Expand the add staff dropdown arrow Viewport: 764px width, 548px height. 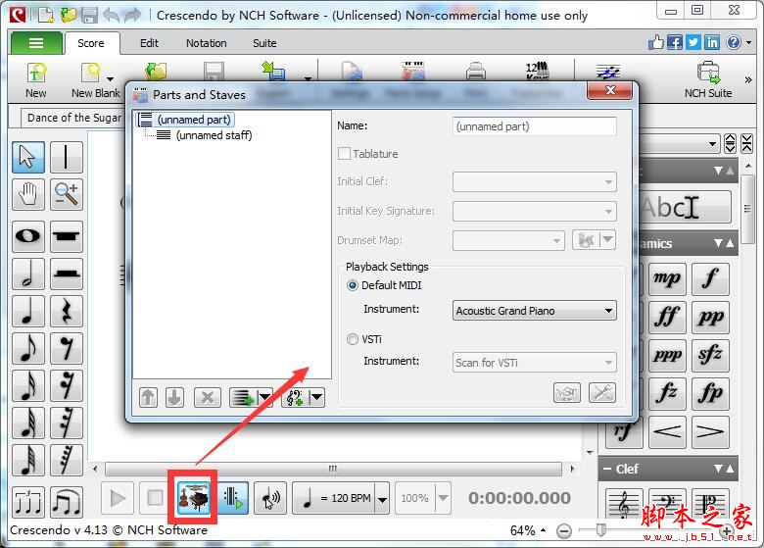[x=265, y=397]
